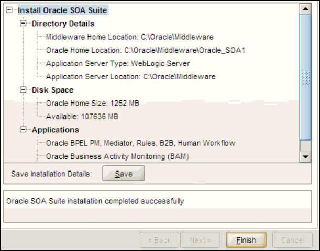Click the Save installation details button

pos(123,174)
